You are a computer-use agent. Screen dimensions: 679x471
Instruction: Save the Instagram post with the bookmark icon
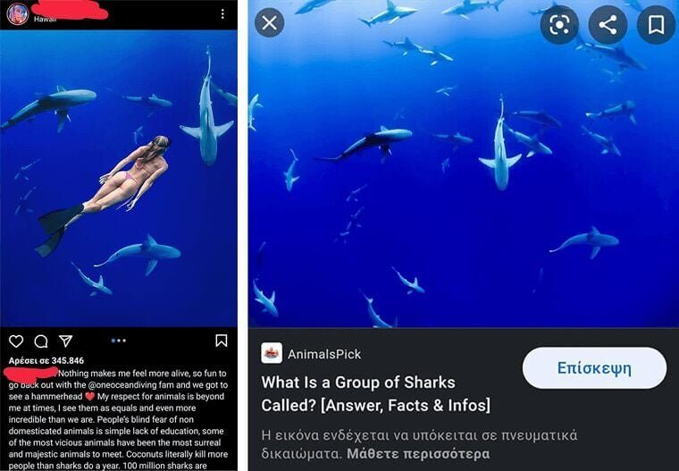tap(222, 341)
